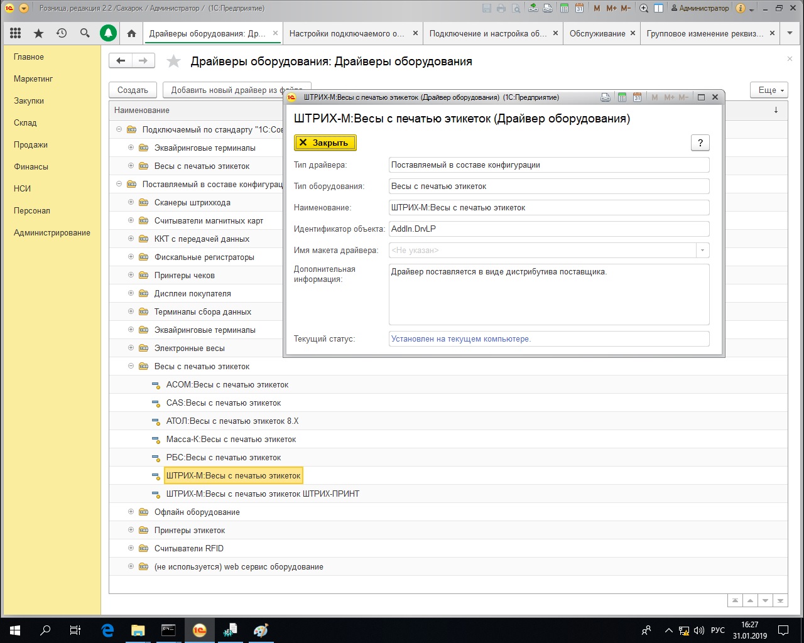Click the Создать button
Image resolution: width=804 pixels, height=643 pixels.
[x=133, y=90]
